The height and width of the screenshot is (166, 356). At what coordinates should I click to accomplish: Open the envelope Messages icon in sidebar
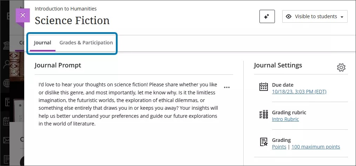point(7,140)
